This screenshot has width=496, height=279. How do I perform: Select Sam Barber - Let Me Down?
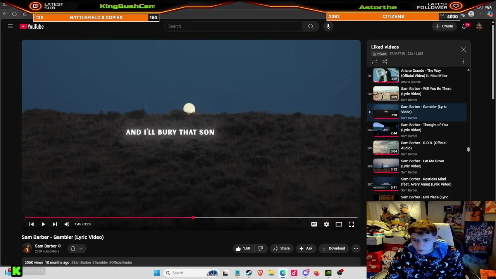[417, 166]
